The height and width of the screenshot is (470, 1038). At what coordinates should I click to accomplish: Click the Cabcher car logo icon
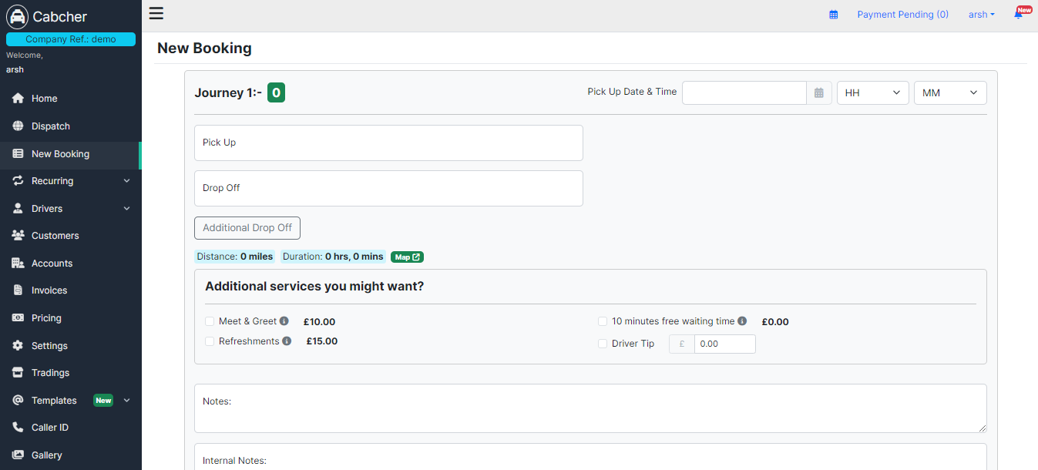(17, 17)
